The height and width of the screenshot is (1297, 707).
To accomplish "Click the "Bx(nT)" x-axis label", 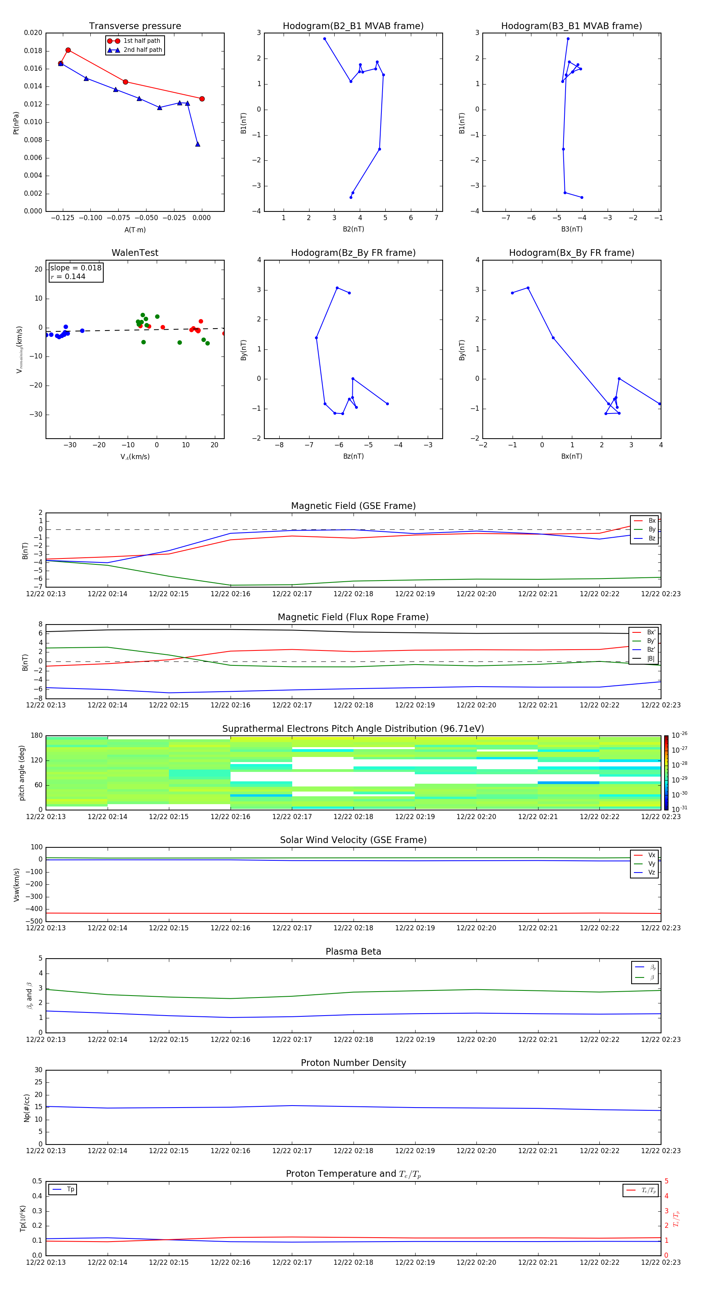I will 571,456.
